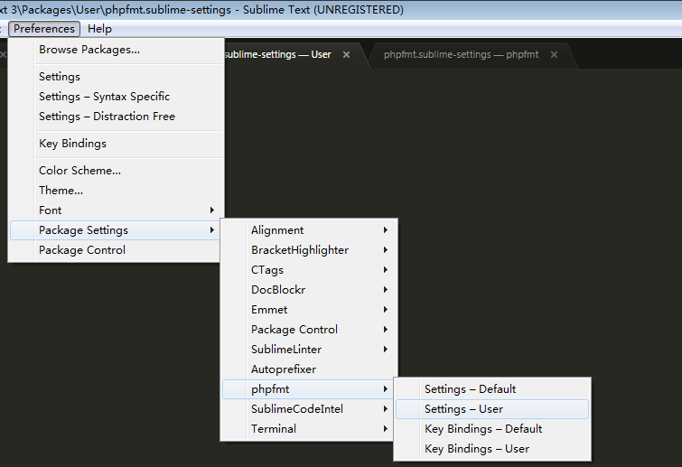Expand the Emmet package settings
This screenshot has width=682, height=467.
click(x=269, y=310)
